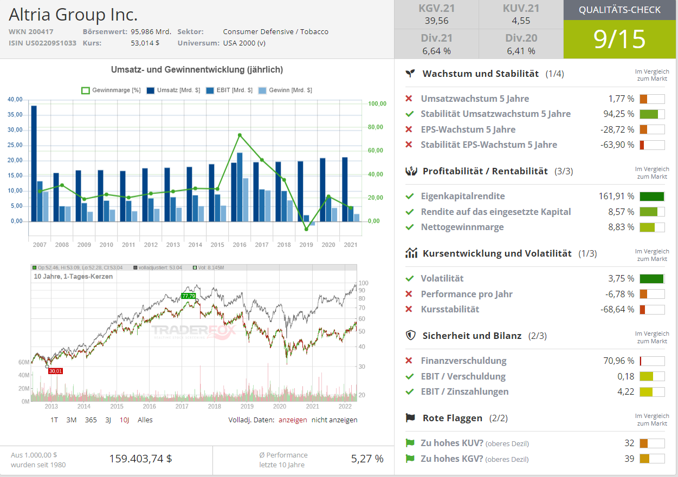Viewport: 678px width, 477px height.
Task: Click the red X beside EPS-Wachstum 5 Jahre
Action: [x=409, y=129]
